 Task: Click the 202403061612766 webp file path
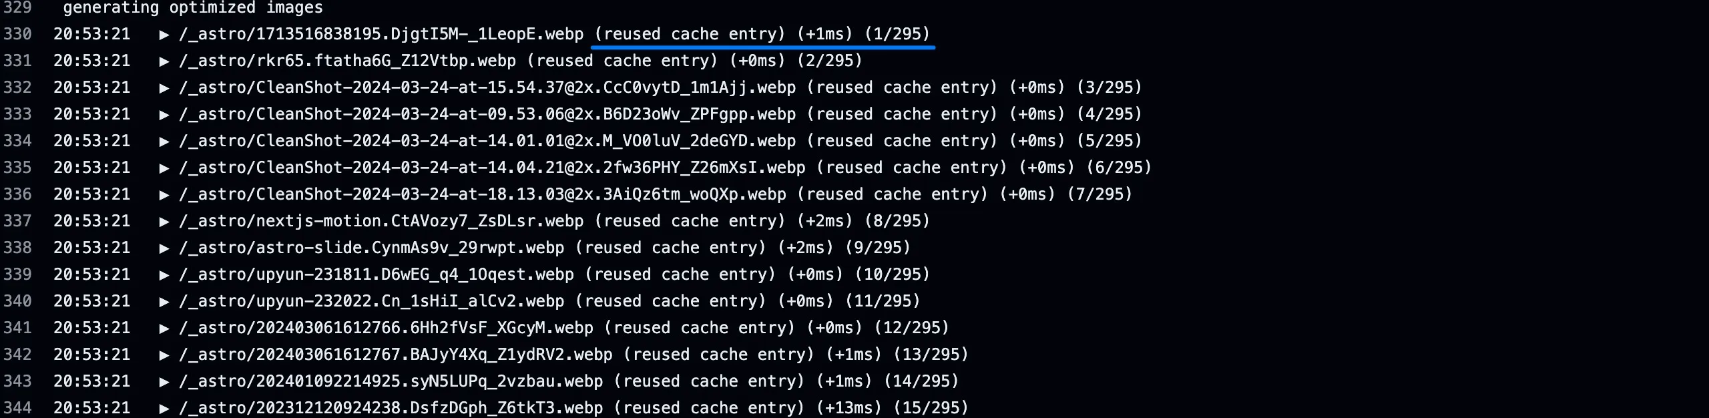386,328
